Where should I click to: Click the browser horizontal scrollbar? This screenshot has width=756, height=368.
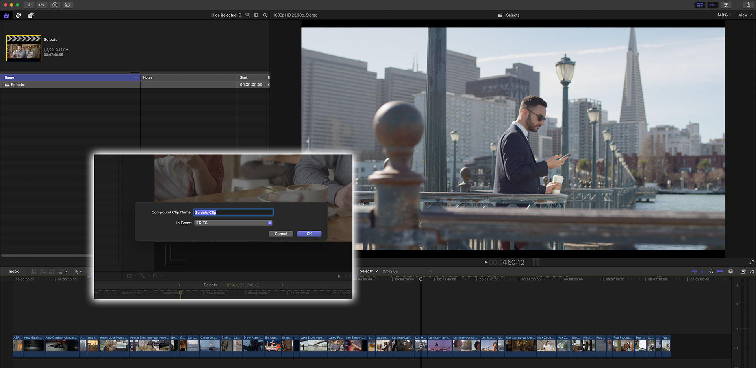click(x=46, y=256)
